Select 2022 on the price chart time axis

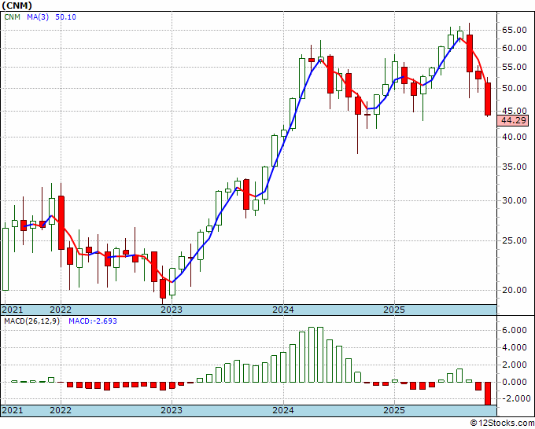click(x=61, y=310)
